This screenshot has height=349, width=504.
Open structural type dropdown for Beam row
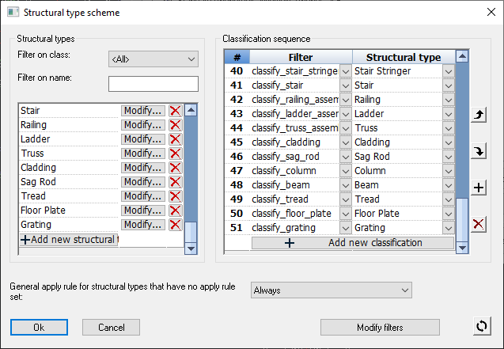[449, 185]
